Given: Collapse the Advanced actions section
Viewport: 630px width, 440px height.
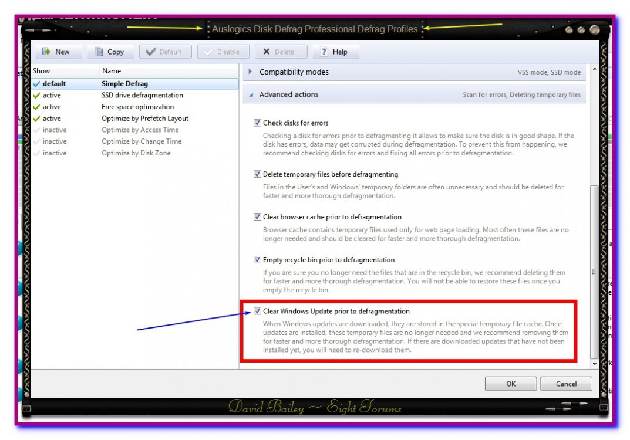Looking at the screenshot, I should point(251,94).
